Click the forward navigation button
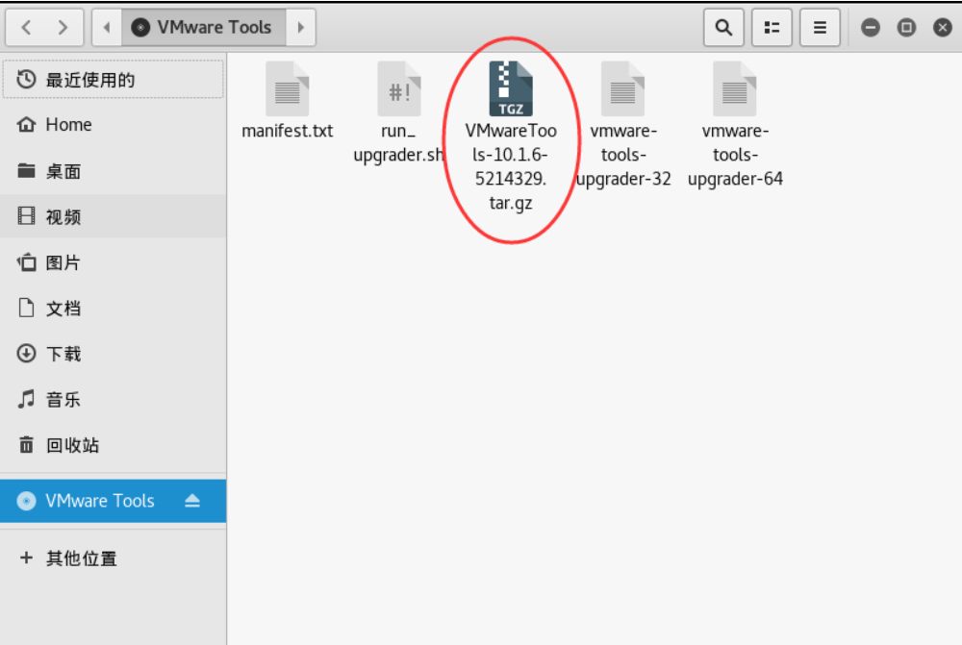The height and width of the screenshot is (645, 962). click(62, 27)
